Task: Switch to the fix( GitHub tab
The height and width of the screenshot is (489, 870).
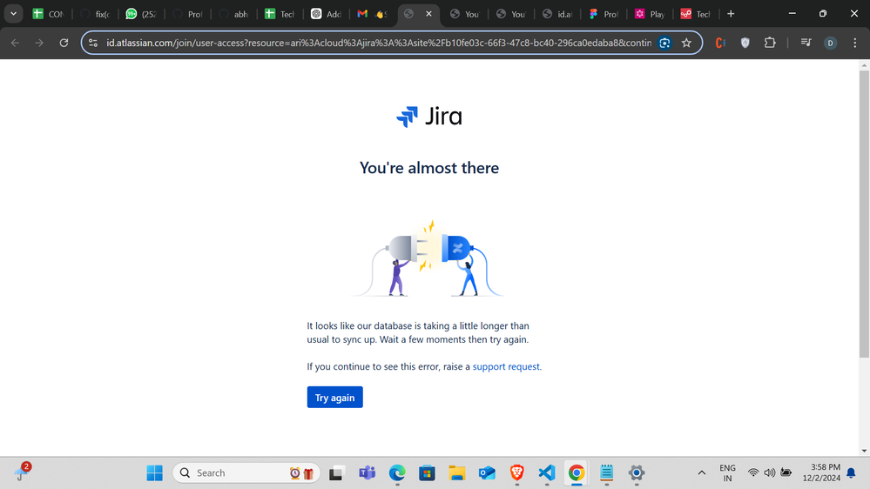Action: [95, 14]
